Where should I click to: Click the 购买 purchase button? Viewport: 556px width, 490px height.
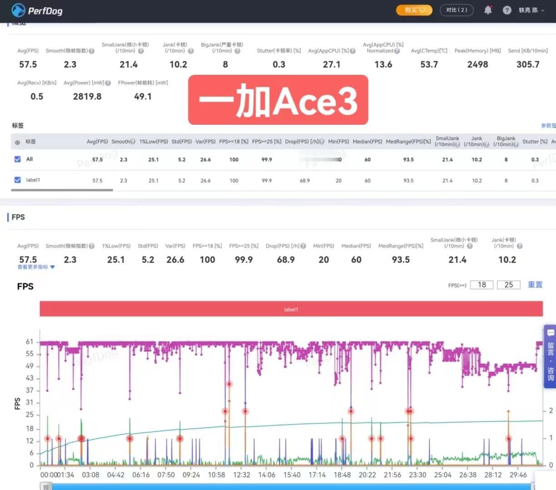pyautogui.click(x=414, y=10)
